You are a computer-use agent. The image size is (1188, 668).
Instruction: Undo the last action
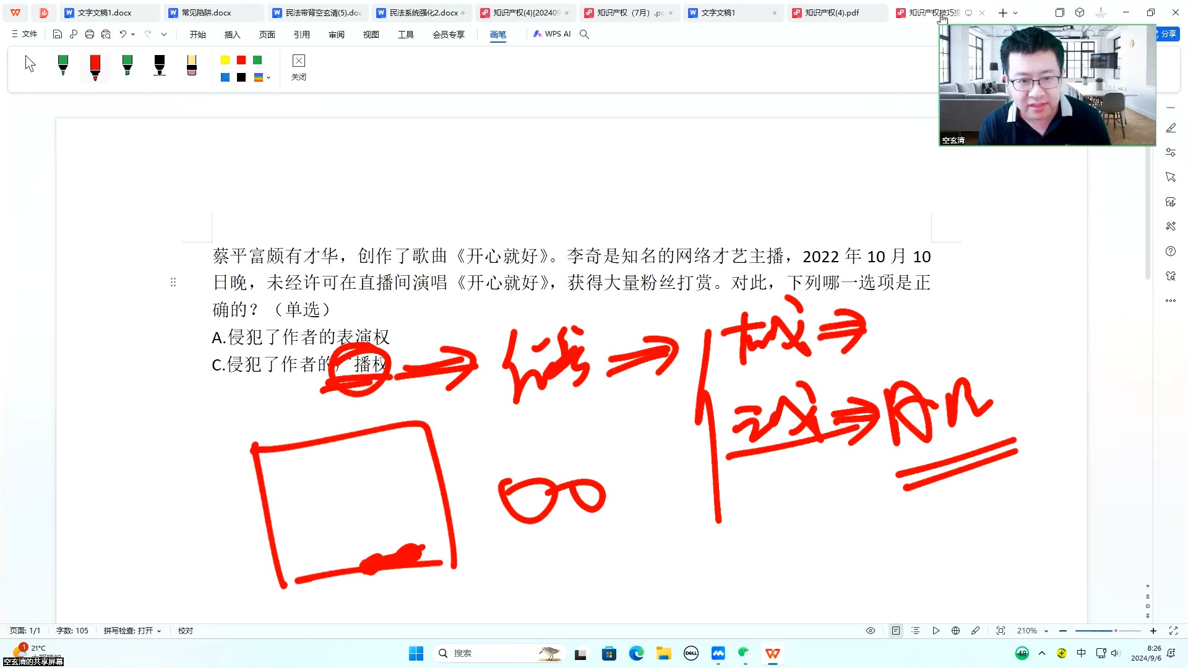pos(123,34)
